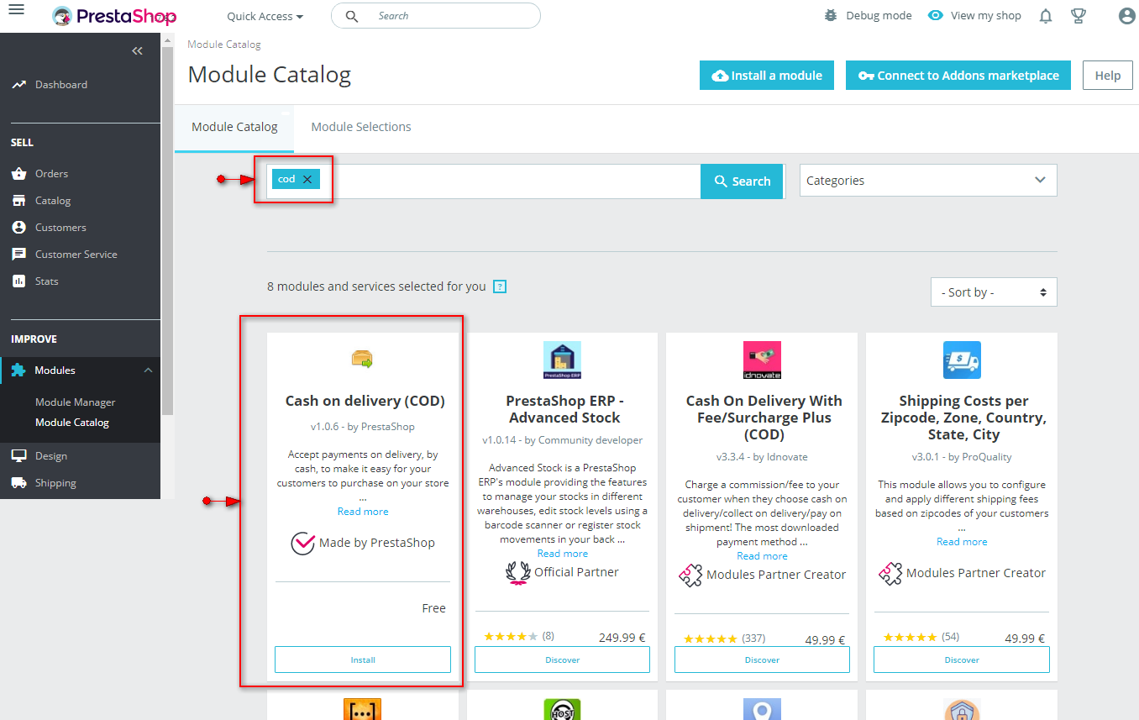The image size is (1139, 720).
Task: Click the Design monitor icon
Action: click(x=18, y=456)
